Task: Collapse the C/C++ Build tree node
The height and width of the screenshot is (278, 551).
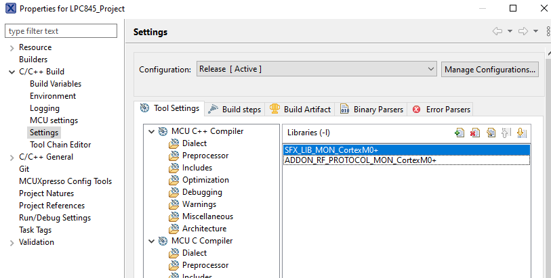Action: coord(12,72)
